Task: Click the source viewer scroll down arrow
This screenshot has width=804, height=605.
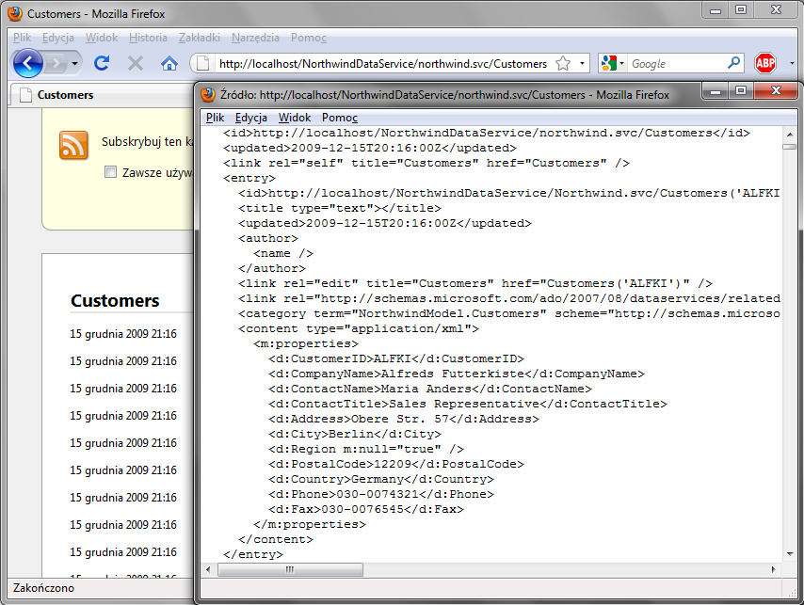Action: click(x=789, y=554)
